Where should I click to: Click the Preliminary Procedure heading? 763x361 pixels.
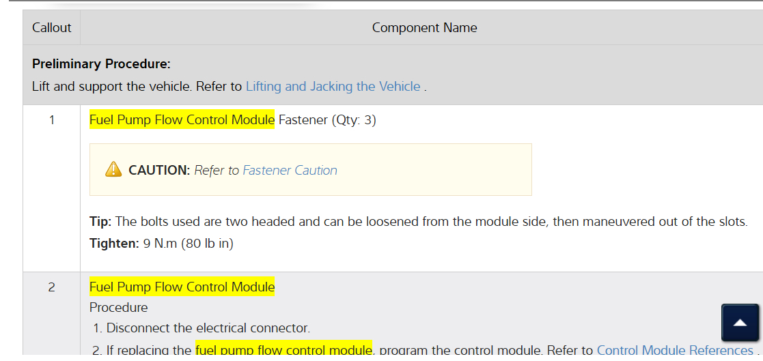point(101,64)
